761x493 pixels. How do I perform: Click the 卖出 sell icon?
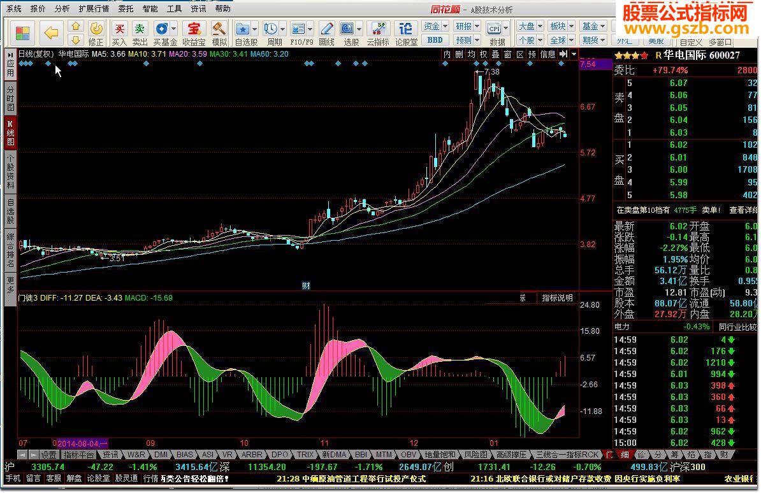140,29
